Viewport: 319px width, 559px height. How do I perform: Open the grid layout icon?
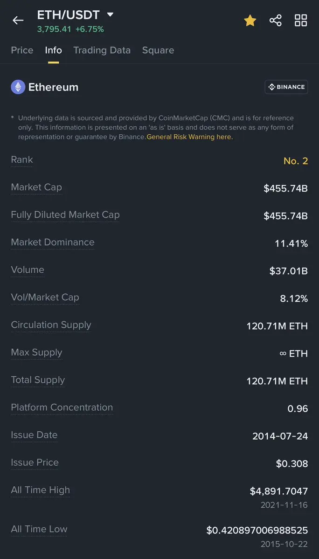click(x=301, y=21)
